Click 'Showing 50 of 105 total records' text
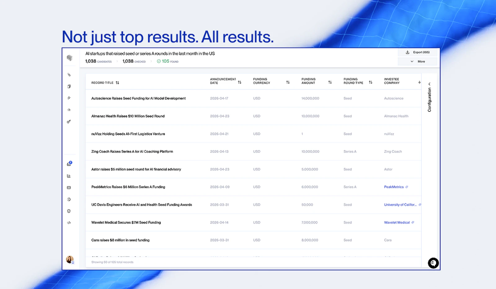This screenshot has width=496, height=289. pyautogui.click(x=112, y=262)
